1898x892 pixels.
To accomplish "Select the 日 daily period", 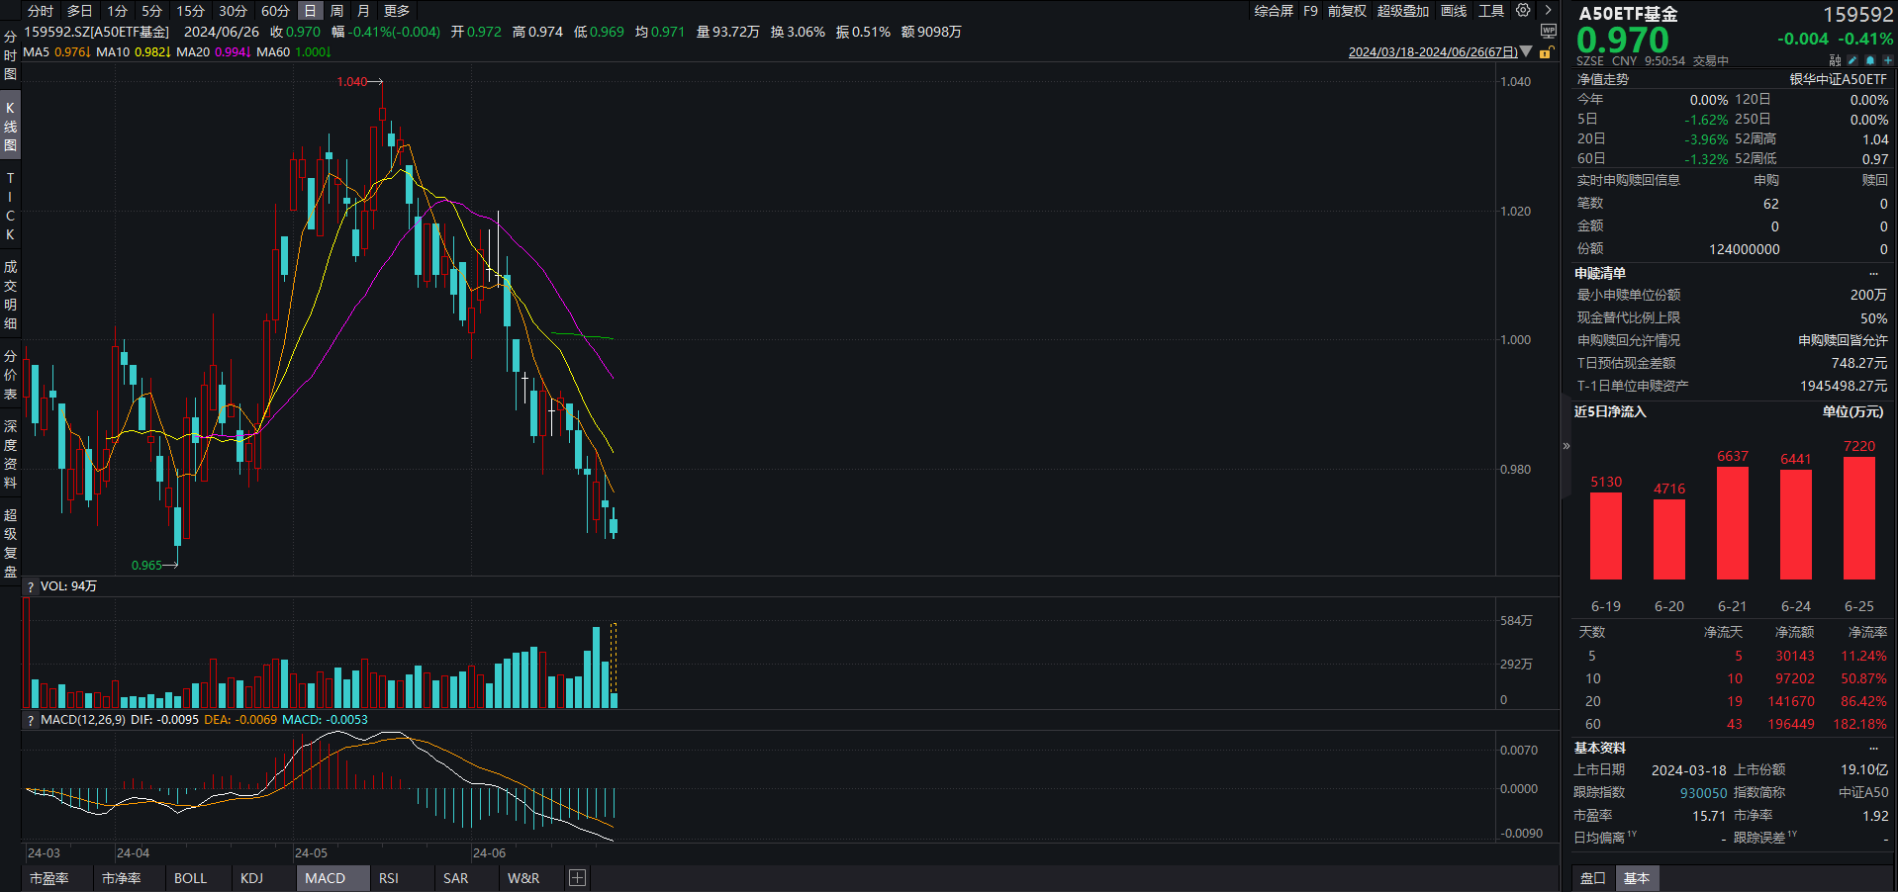I will tap(310, 11).
